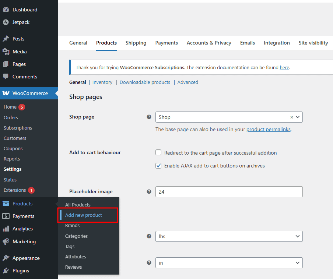Edit the Placeholder image ID field
Image resolution: width=333 pixels, height=279 pixels.
tap(229, 192)
